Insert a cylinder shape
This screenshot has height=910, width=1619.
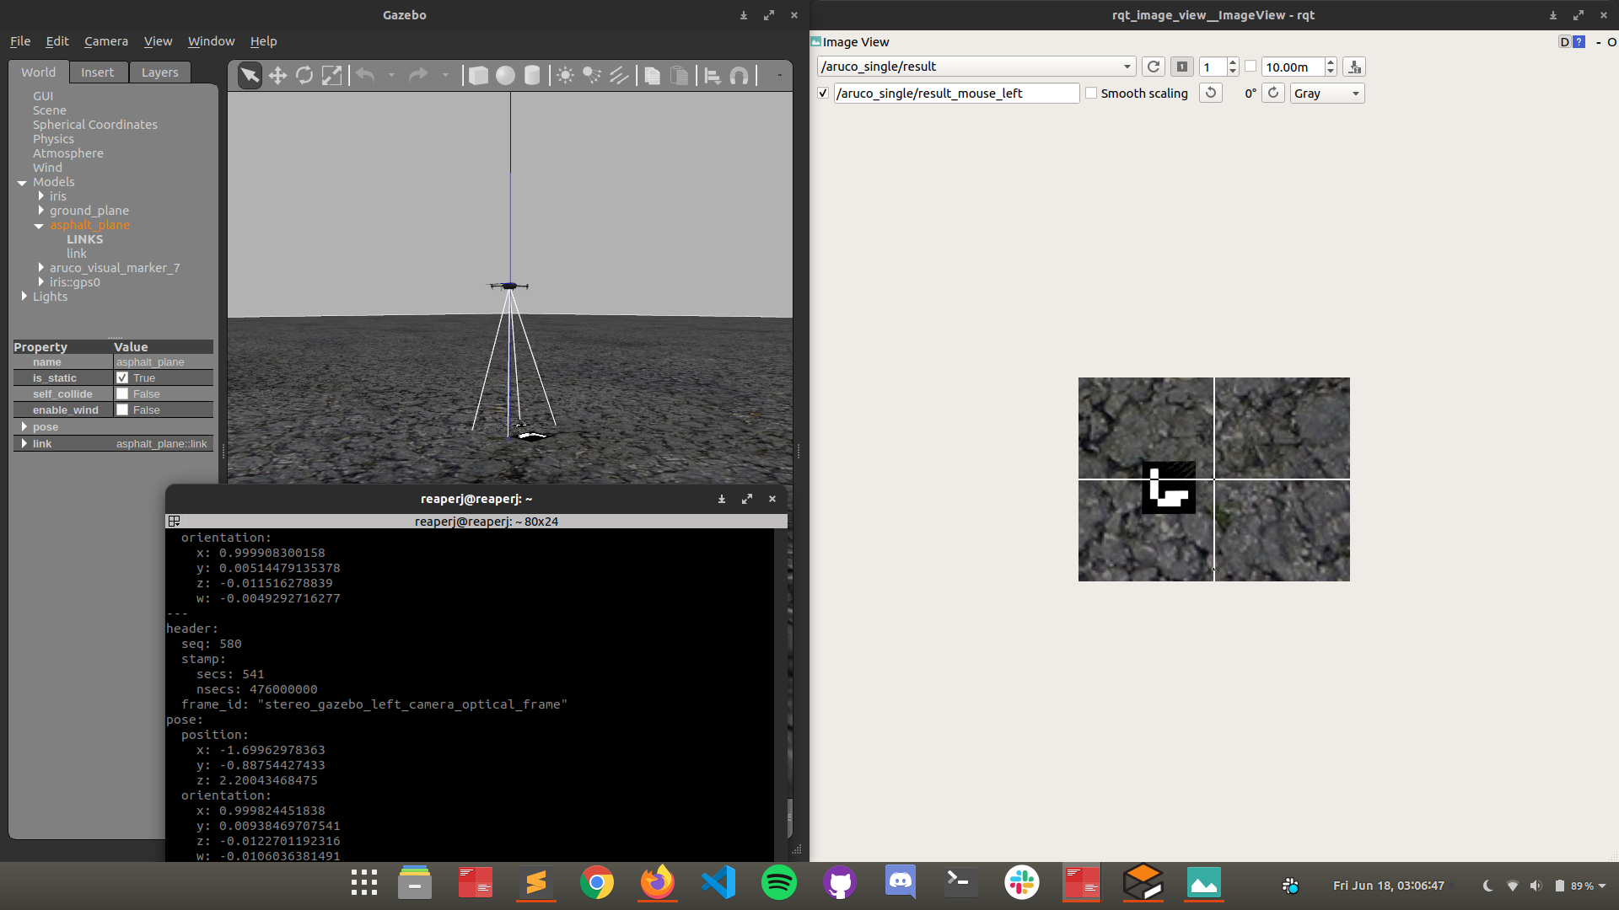click(x=532, y=76)
